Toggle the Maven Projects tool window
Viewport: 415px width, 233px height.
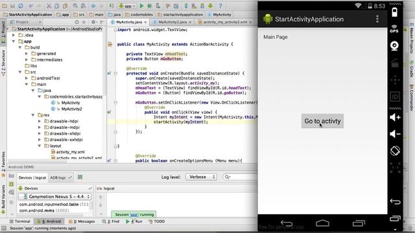(x=412, y=39)
